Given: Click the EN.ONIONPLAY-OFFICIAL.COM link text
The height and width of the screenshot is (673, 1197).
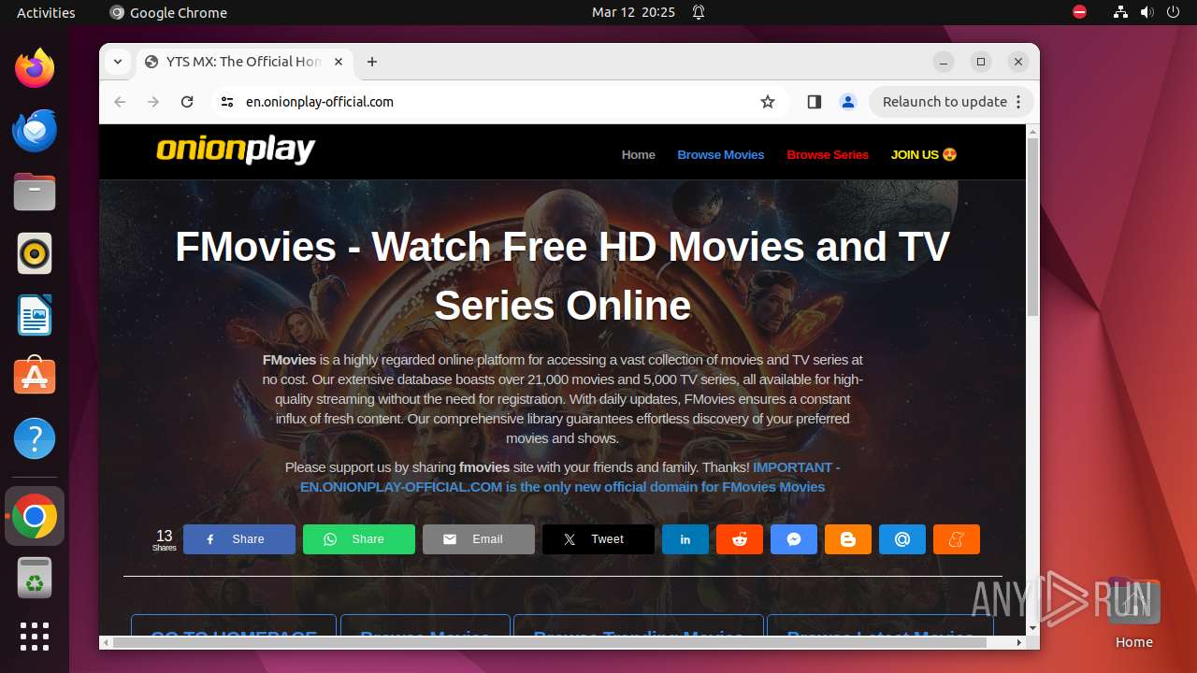Looking at the screenshot, I should point(401,487).
